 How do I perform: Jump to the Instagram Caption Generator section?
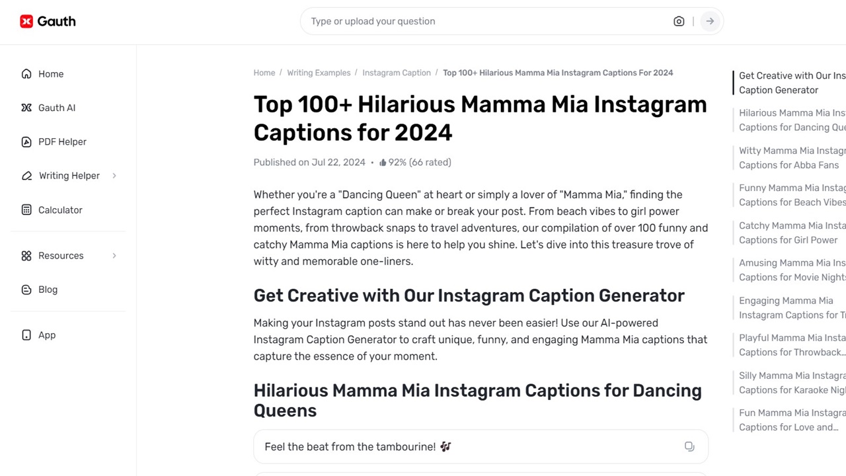pos(791,83)
